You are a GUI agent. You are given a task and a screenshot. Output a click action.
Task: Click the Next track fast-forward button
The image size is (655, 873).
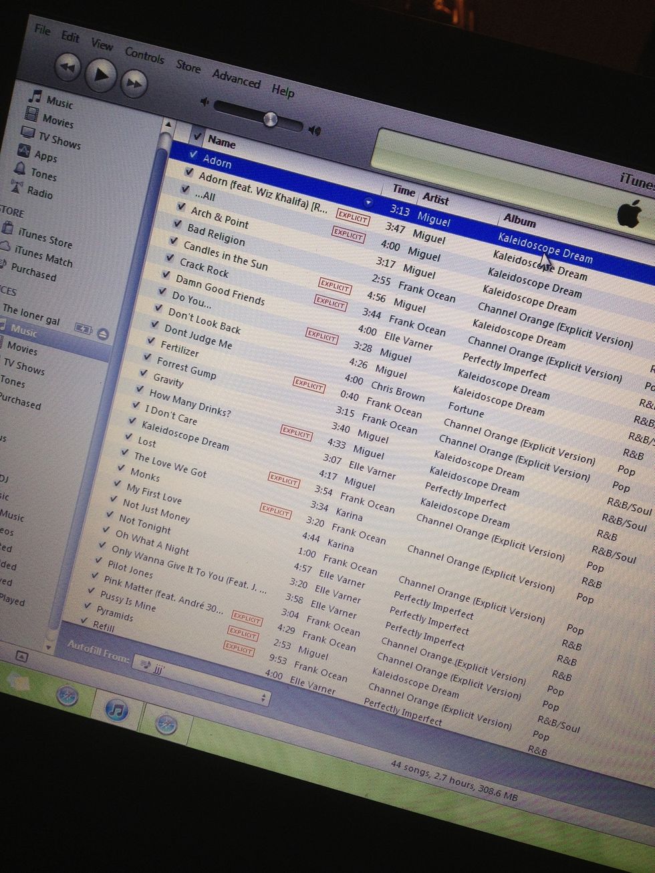[x=134, y=83]
